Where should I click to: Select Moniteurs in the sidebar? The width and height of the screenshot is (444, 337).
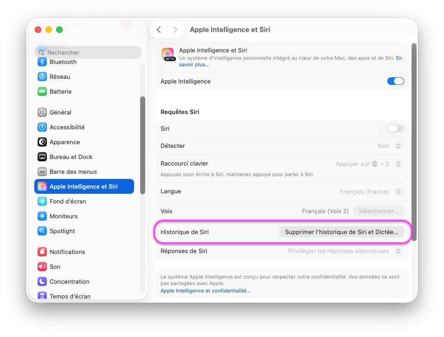63,216
